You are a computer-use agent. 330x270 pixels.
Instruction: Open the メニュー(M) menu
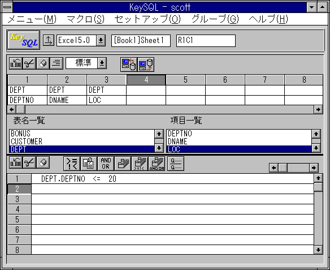(x=32, y=19)
